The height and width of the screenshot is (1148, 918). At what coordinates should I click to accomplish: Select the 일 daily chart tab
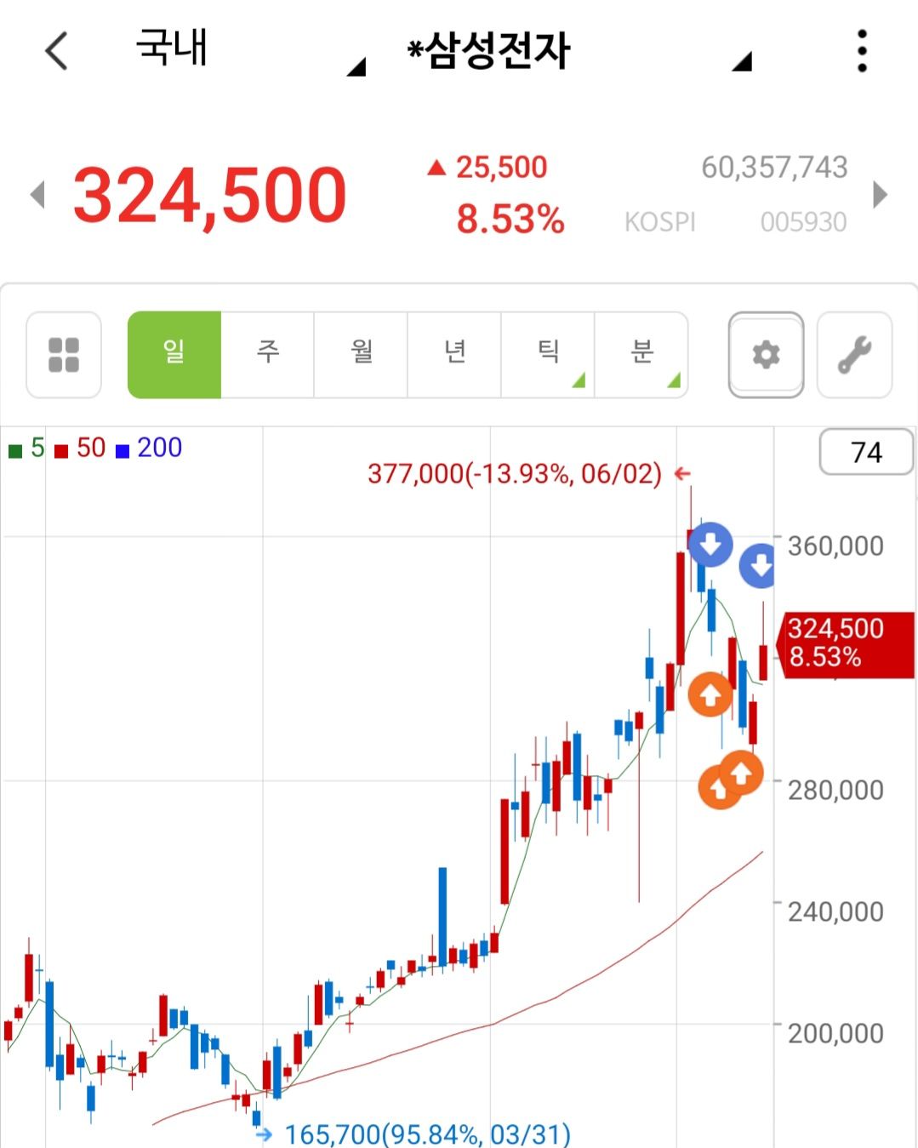click(x=174, y=355)
